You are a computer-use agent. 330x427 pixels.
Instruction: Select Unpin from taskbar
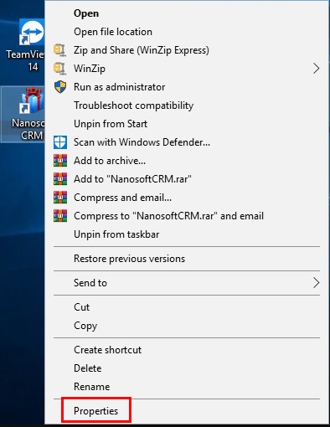[116, 234]
